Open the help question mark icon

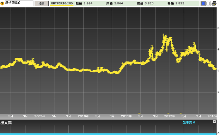(x=2, y=4)
